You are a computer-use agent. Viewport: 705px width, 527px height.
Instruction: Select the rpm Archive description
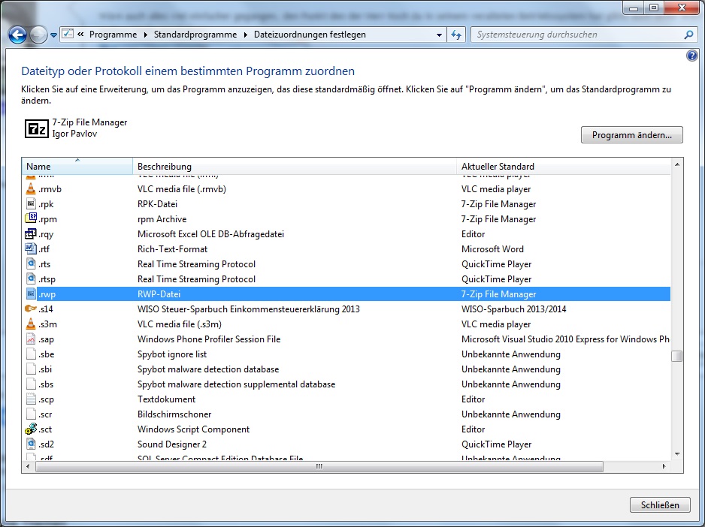click(162, 219)
